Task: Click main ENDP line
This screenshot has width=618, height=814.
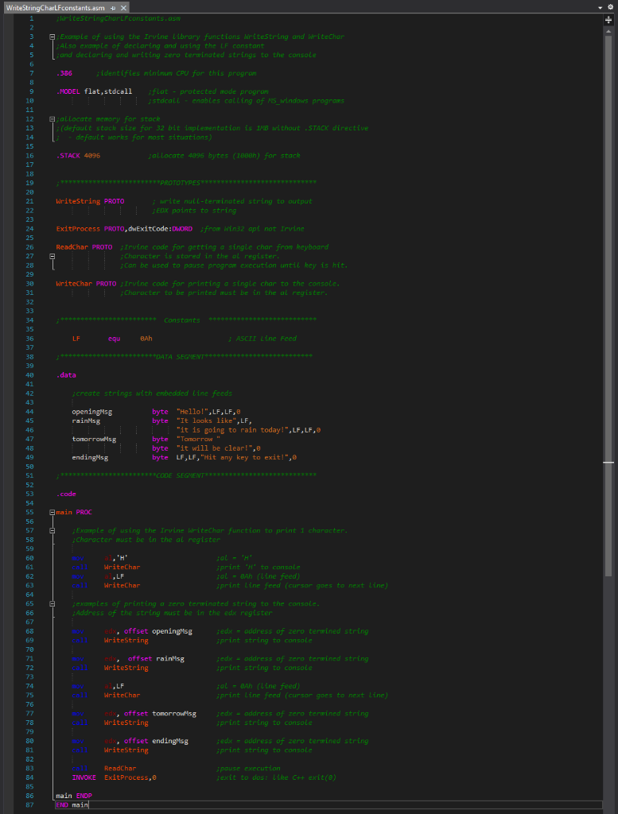Action: click(x=74, y=796)
